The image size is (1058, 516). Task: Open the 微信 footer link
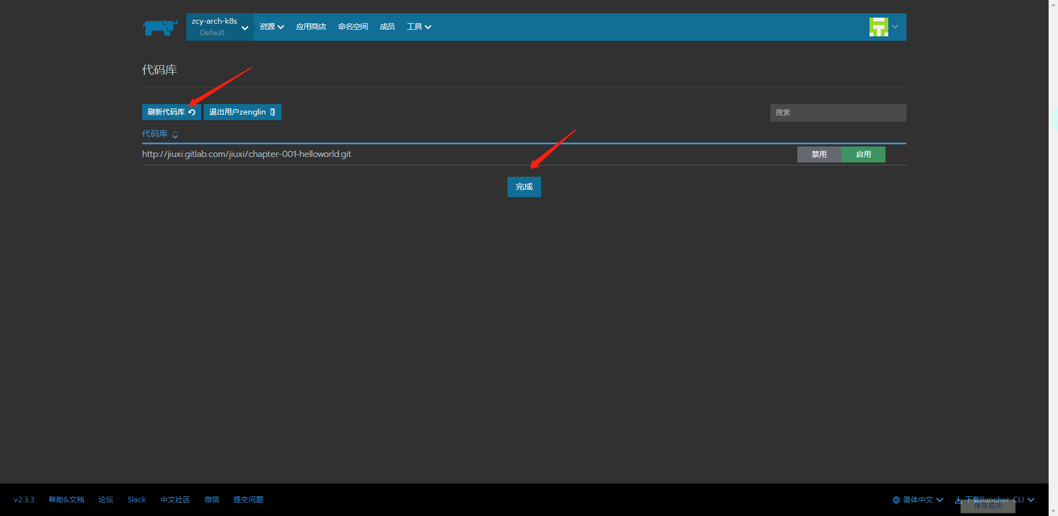(212, 500)
